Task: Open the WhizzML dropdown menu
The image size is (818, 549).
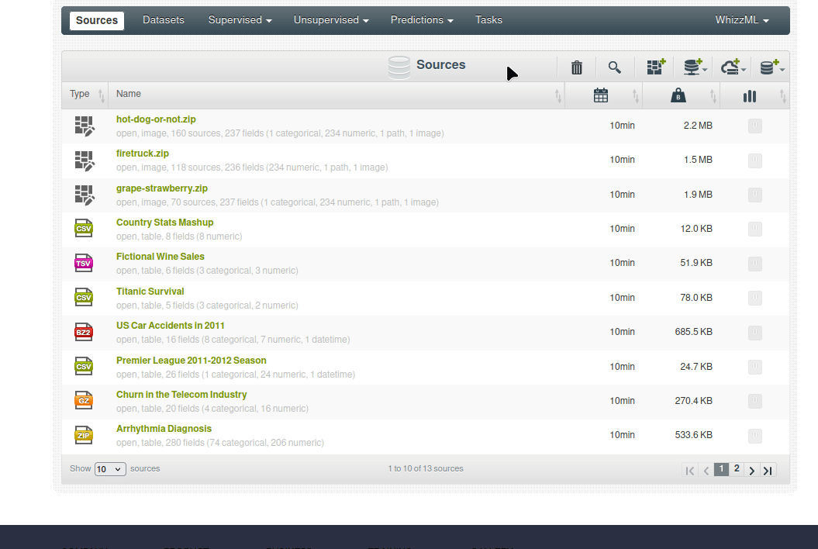Action: pyautogui.click(x=742, y=20)
